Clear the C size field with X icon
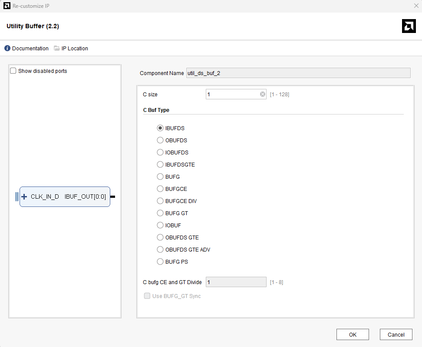This screenshot has width=422, height=347. coord(263,94)
